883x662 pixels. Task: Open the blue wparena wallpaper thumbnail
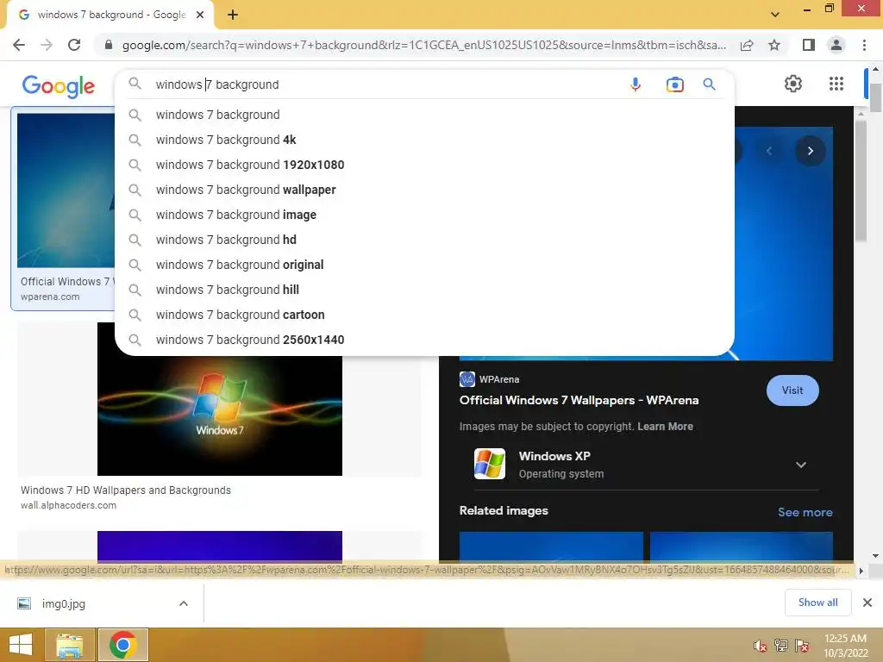[x=66, y=190]
